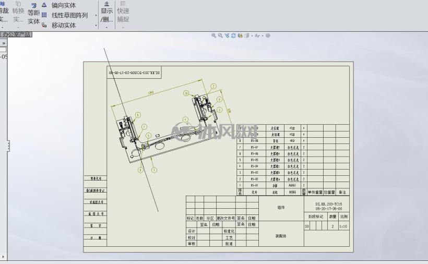Click the 工艺 cell in title block
This screenshot has height=264, width=428.
pyautogui.click(x=229, y=237)
